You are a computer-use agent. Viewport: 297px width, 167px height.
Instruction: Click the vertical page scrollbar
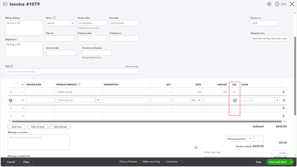(x=295, y=76)
